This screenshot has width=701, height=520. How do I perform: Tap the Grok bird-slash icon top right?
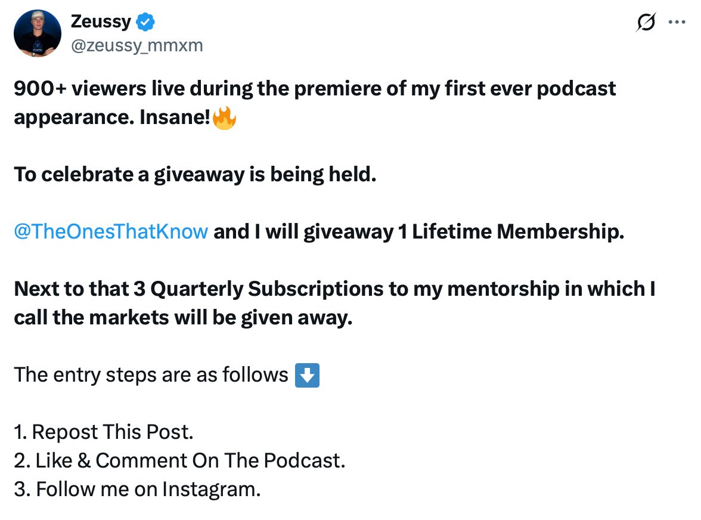[x=645, y=21]
